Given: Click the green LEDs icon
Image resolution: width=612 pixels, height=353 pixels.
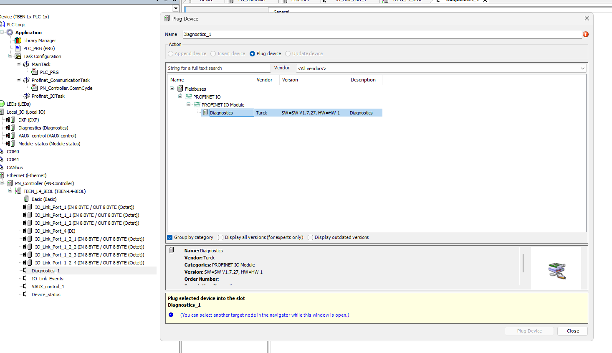Looking at the screenshot, I should pyautogui.click(x=2, y=104).
